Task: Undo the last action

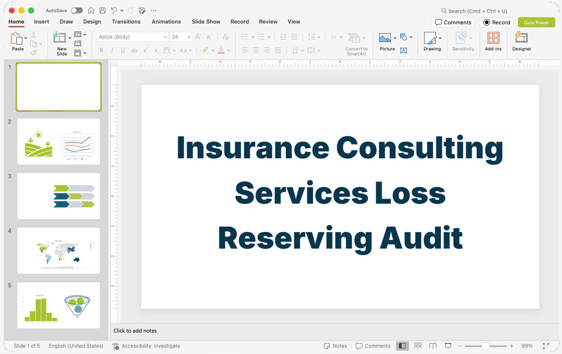Action: tap(114, 10)
